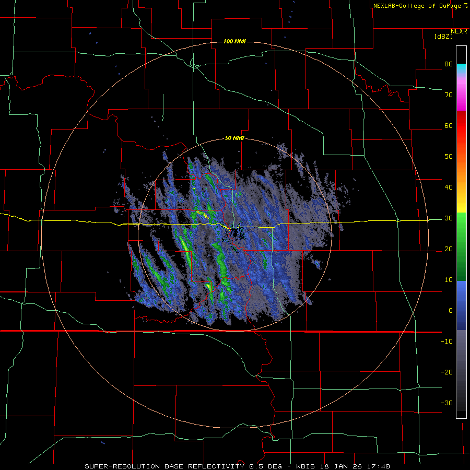
Task: Select the 10 value on the dBZ scale
Action: tap(449, 280)
